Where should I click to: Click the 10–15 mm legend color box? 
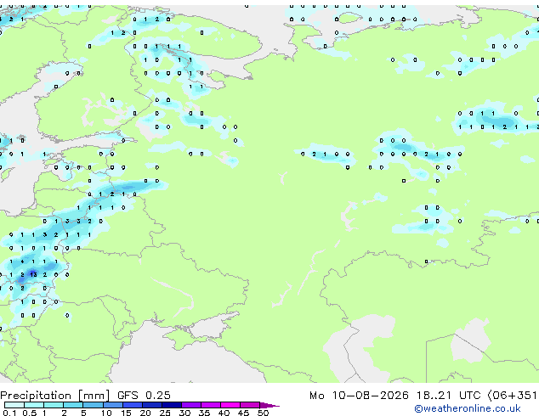[112, 405]
